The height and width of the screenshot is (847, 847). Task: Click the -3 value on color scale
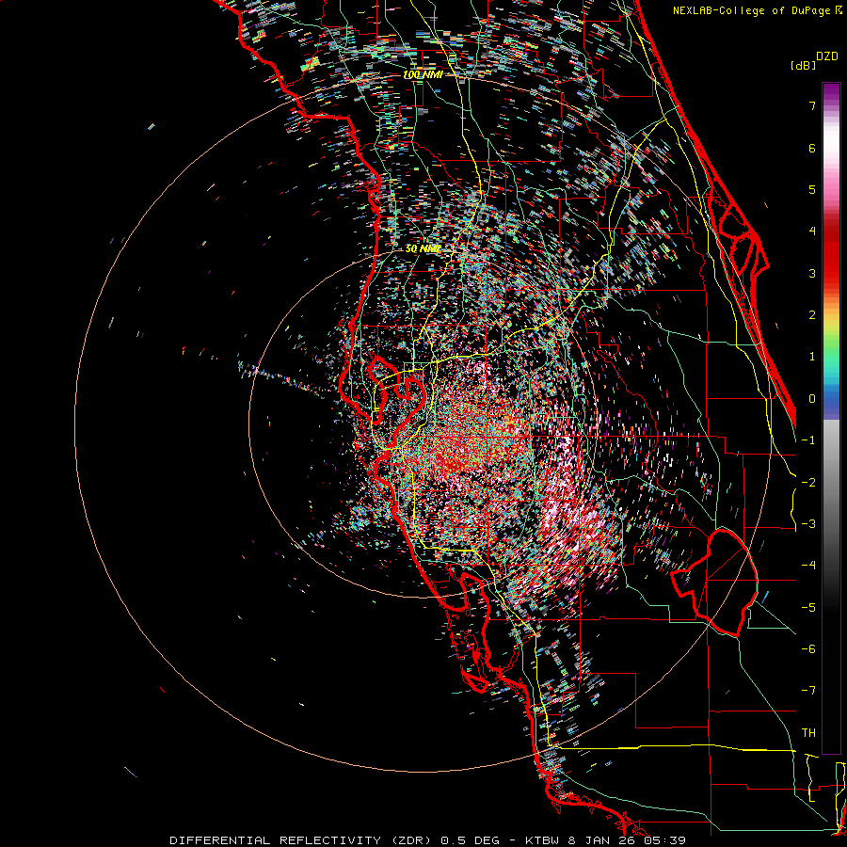(x=808, y=524)
